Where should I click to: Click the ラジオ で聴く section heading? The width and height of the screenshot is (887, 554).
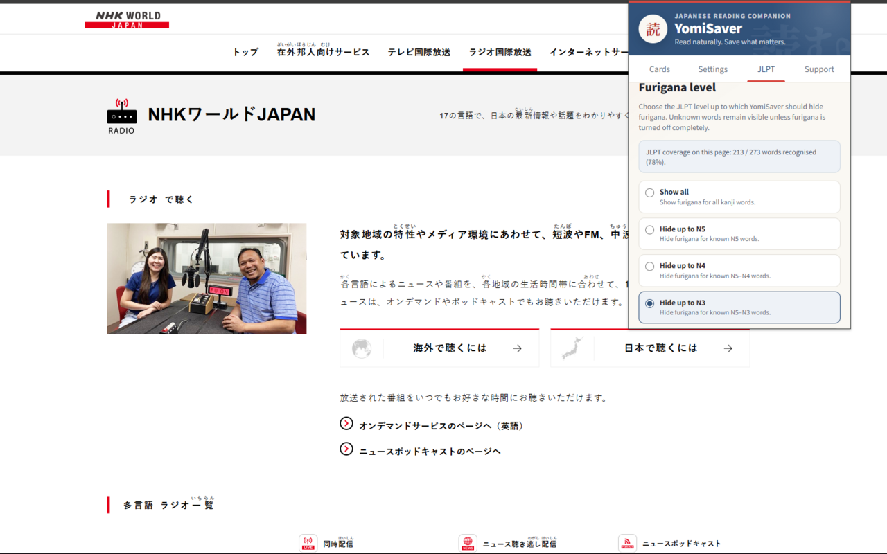tap(161, 199)
